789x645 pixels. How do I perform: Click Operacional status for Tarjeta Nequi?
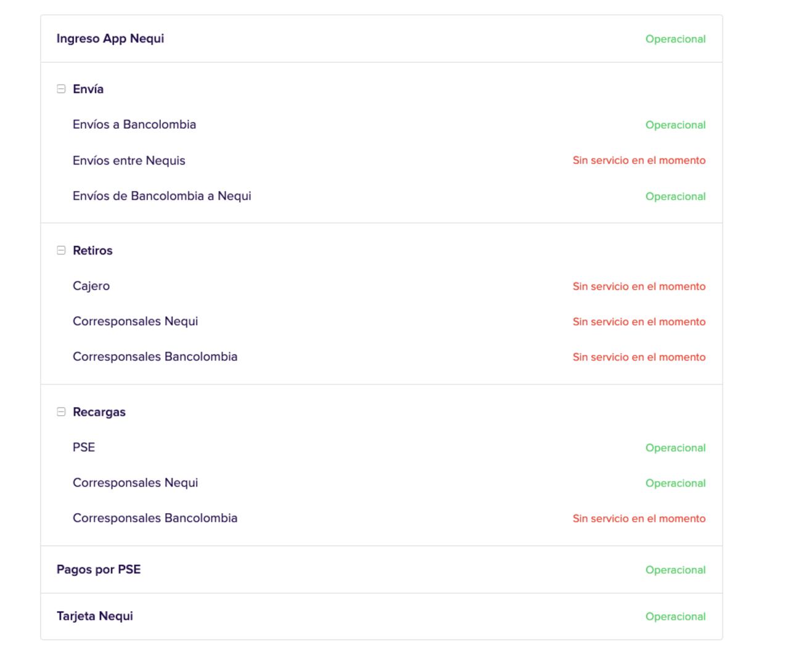coord(675,617)
